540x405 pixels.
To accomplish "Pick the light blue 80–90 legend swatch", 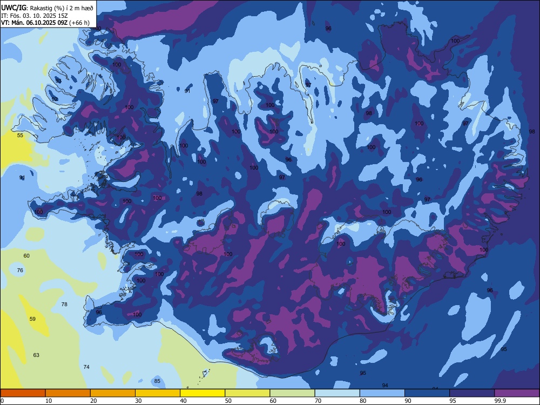I will (382, 393).
